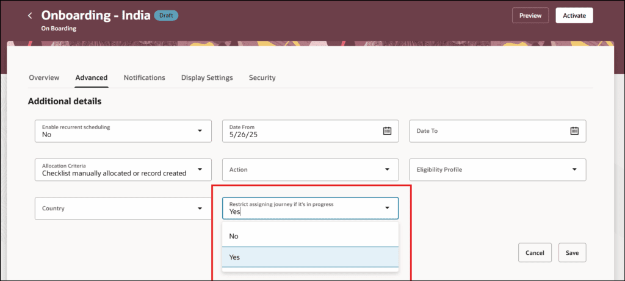Cancel the additional details edits
The height and width of the screenshot is (281, 625).
[535, 253]
